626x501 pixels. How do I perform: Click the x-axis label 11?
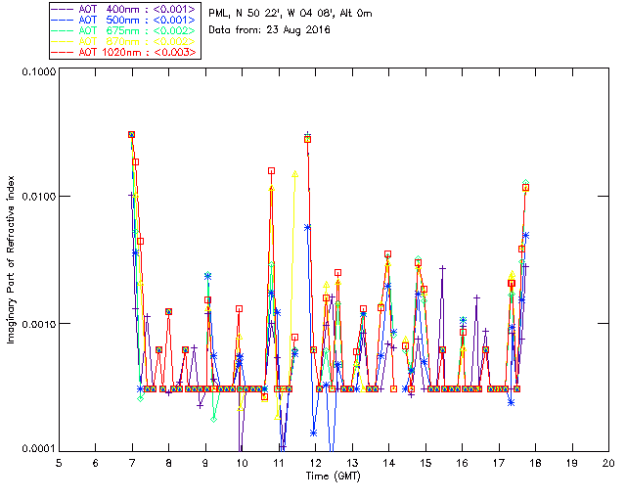(x=279, y=463)
